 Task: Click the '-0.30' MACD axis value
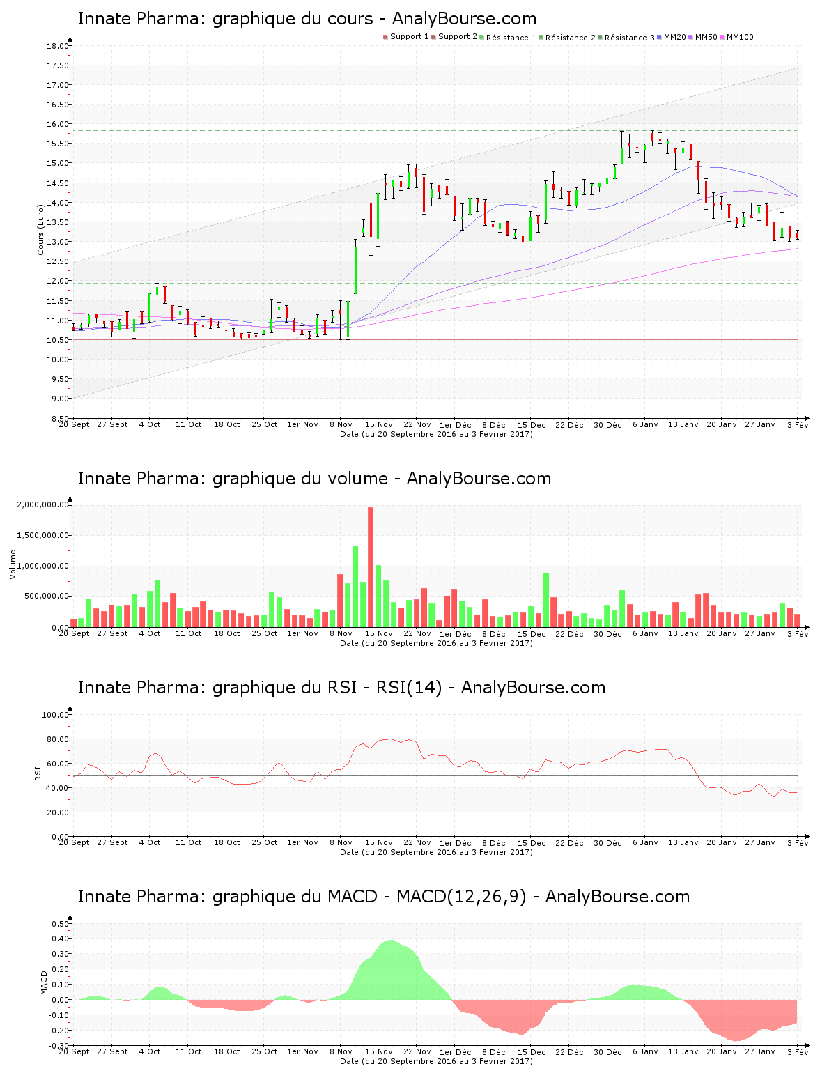59,1046
